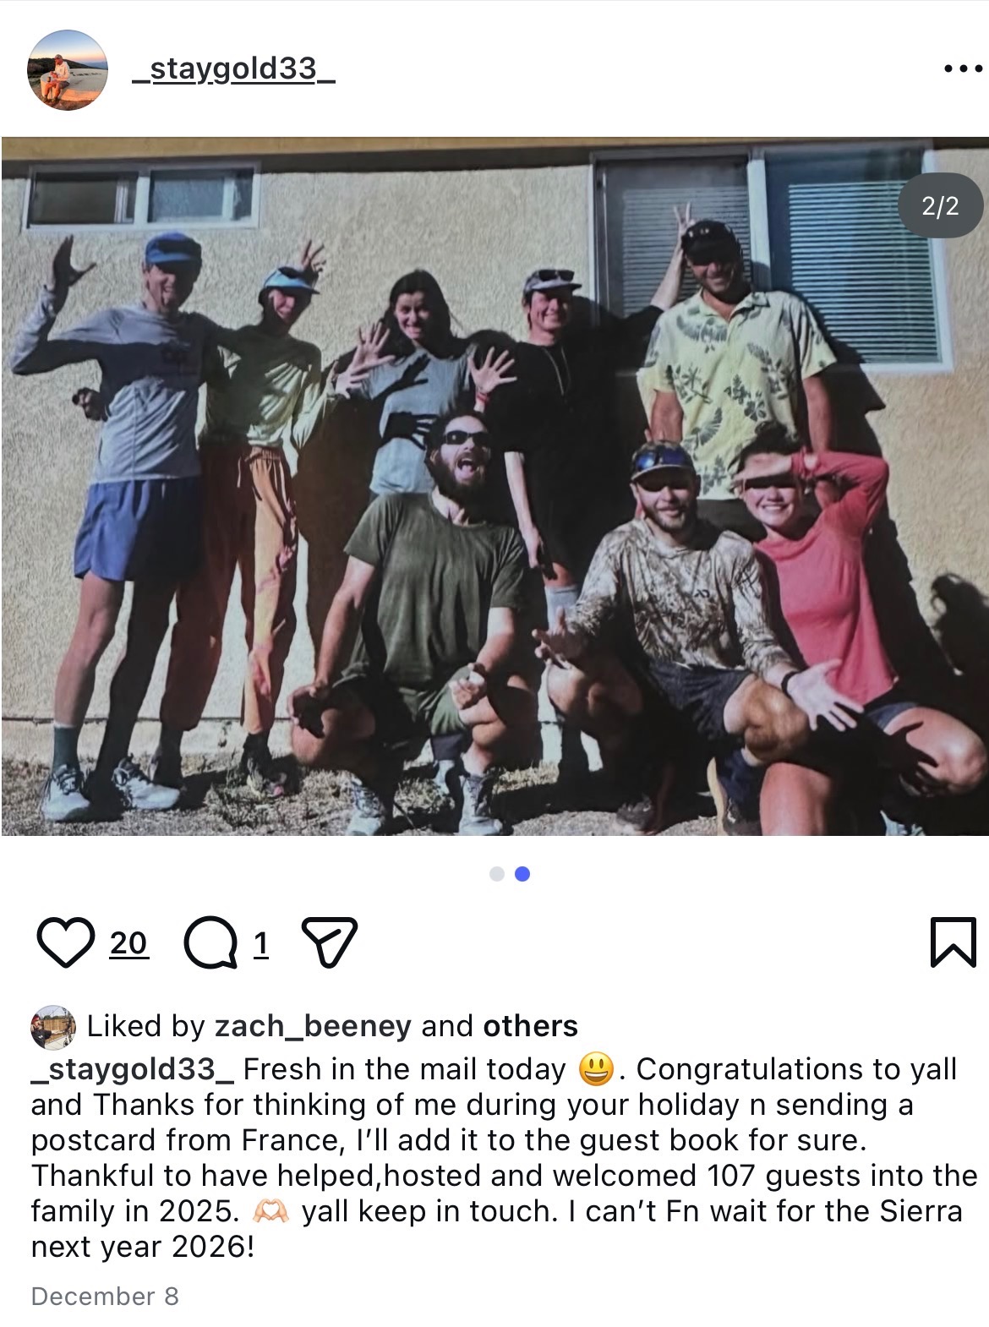The image size is (989, 1327).
Task: Open zach_beeney profile from liked-by line
Action: (313, 1025)
